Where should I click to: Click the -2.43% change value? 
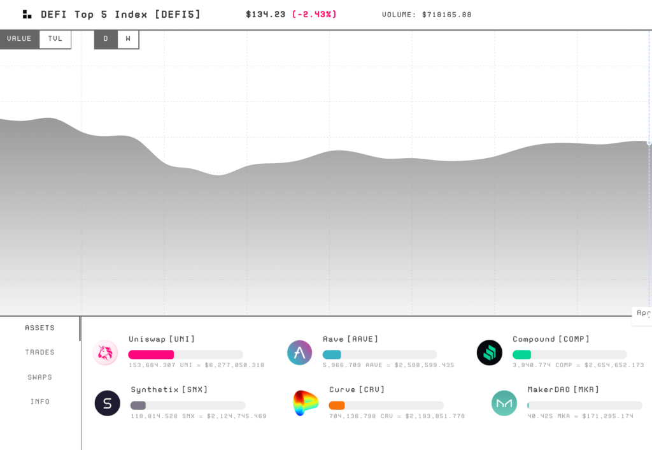[315, 15]
